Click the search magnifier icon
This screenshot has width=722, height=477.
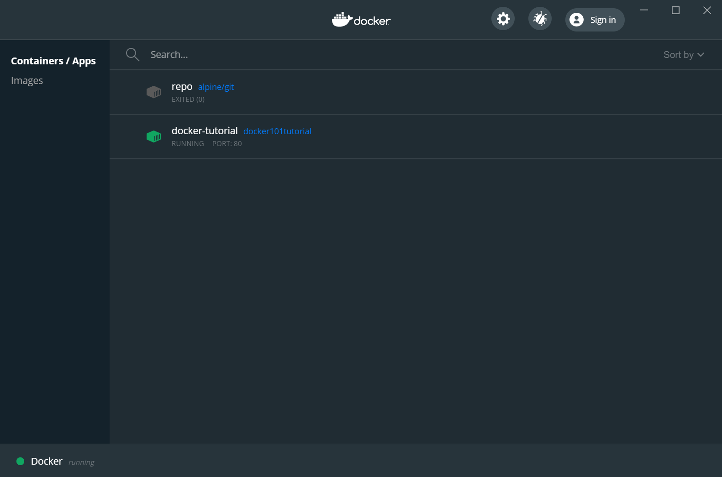click(x=132, y=55)
